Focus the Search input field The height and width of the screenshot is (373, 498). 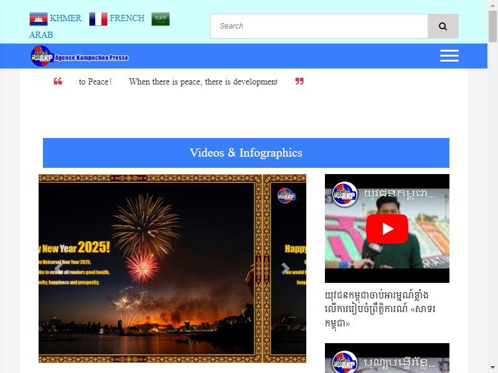pyautogui.click(x=319, y=26)
